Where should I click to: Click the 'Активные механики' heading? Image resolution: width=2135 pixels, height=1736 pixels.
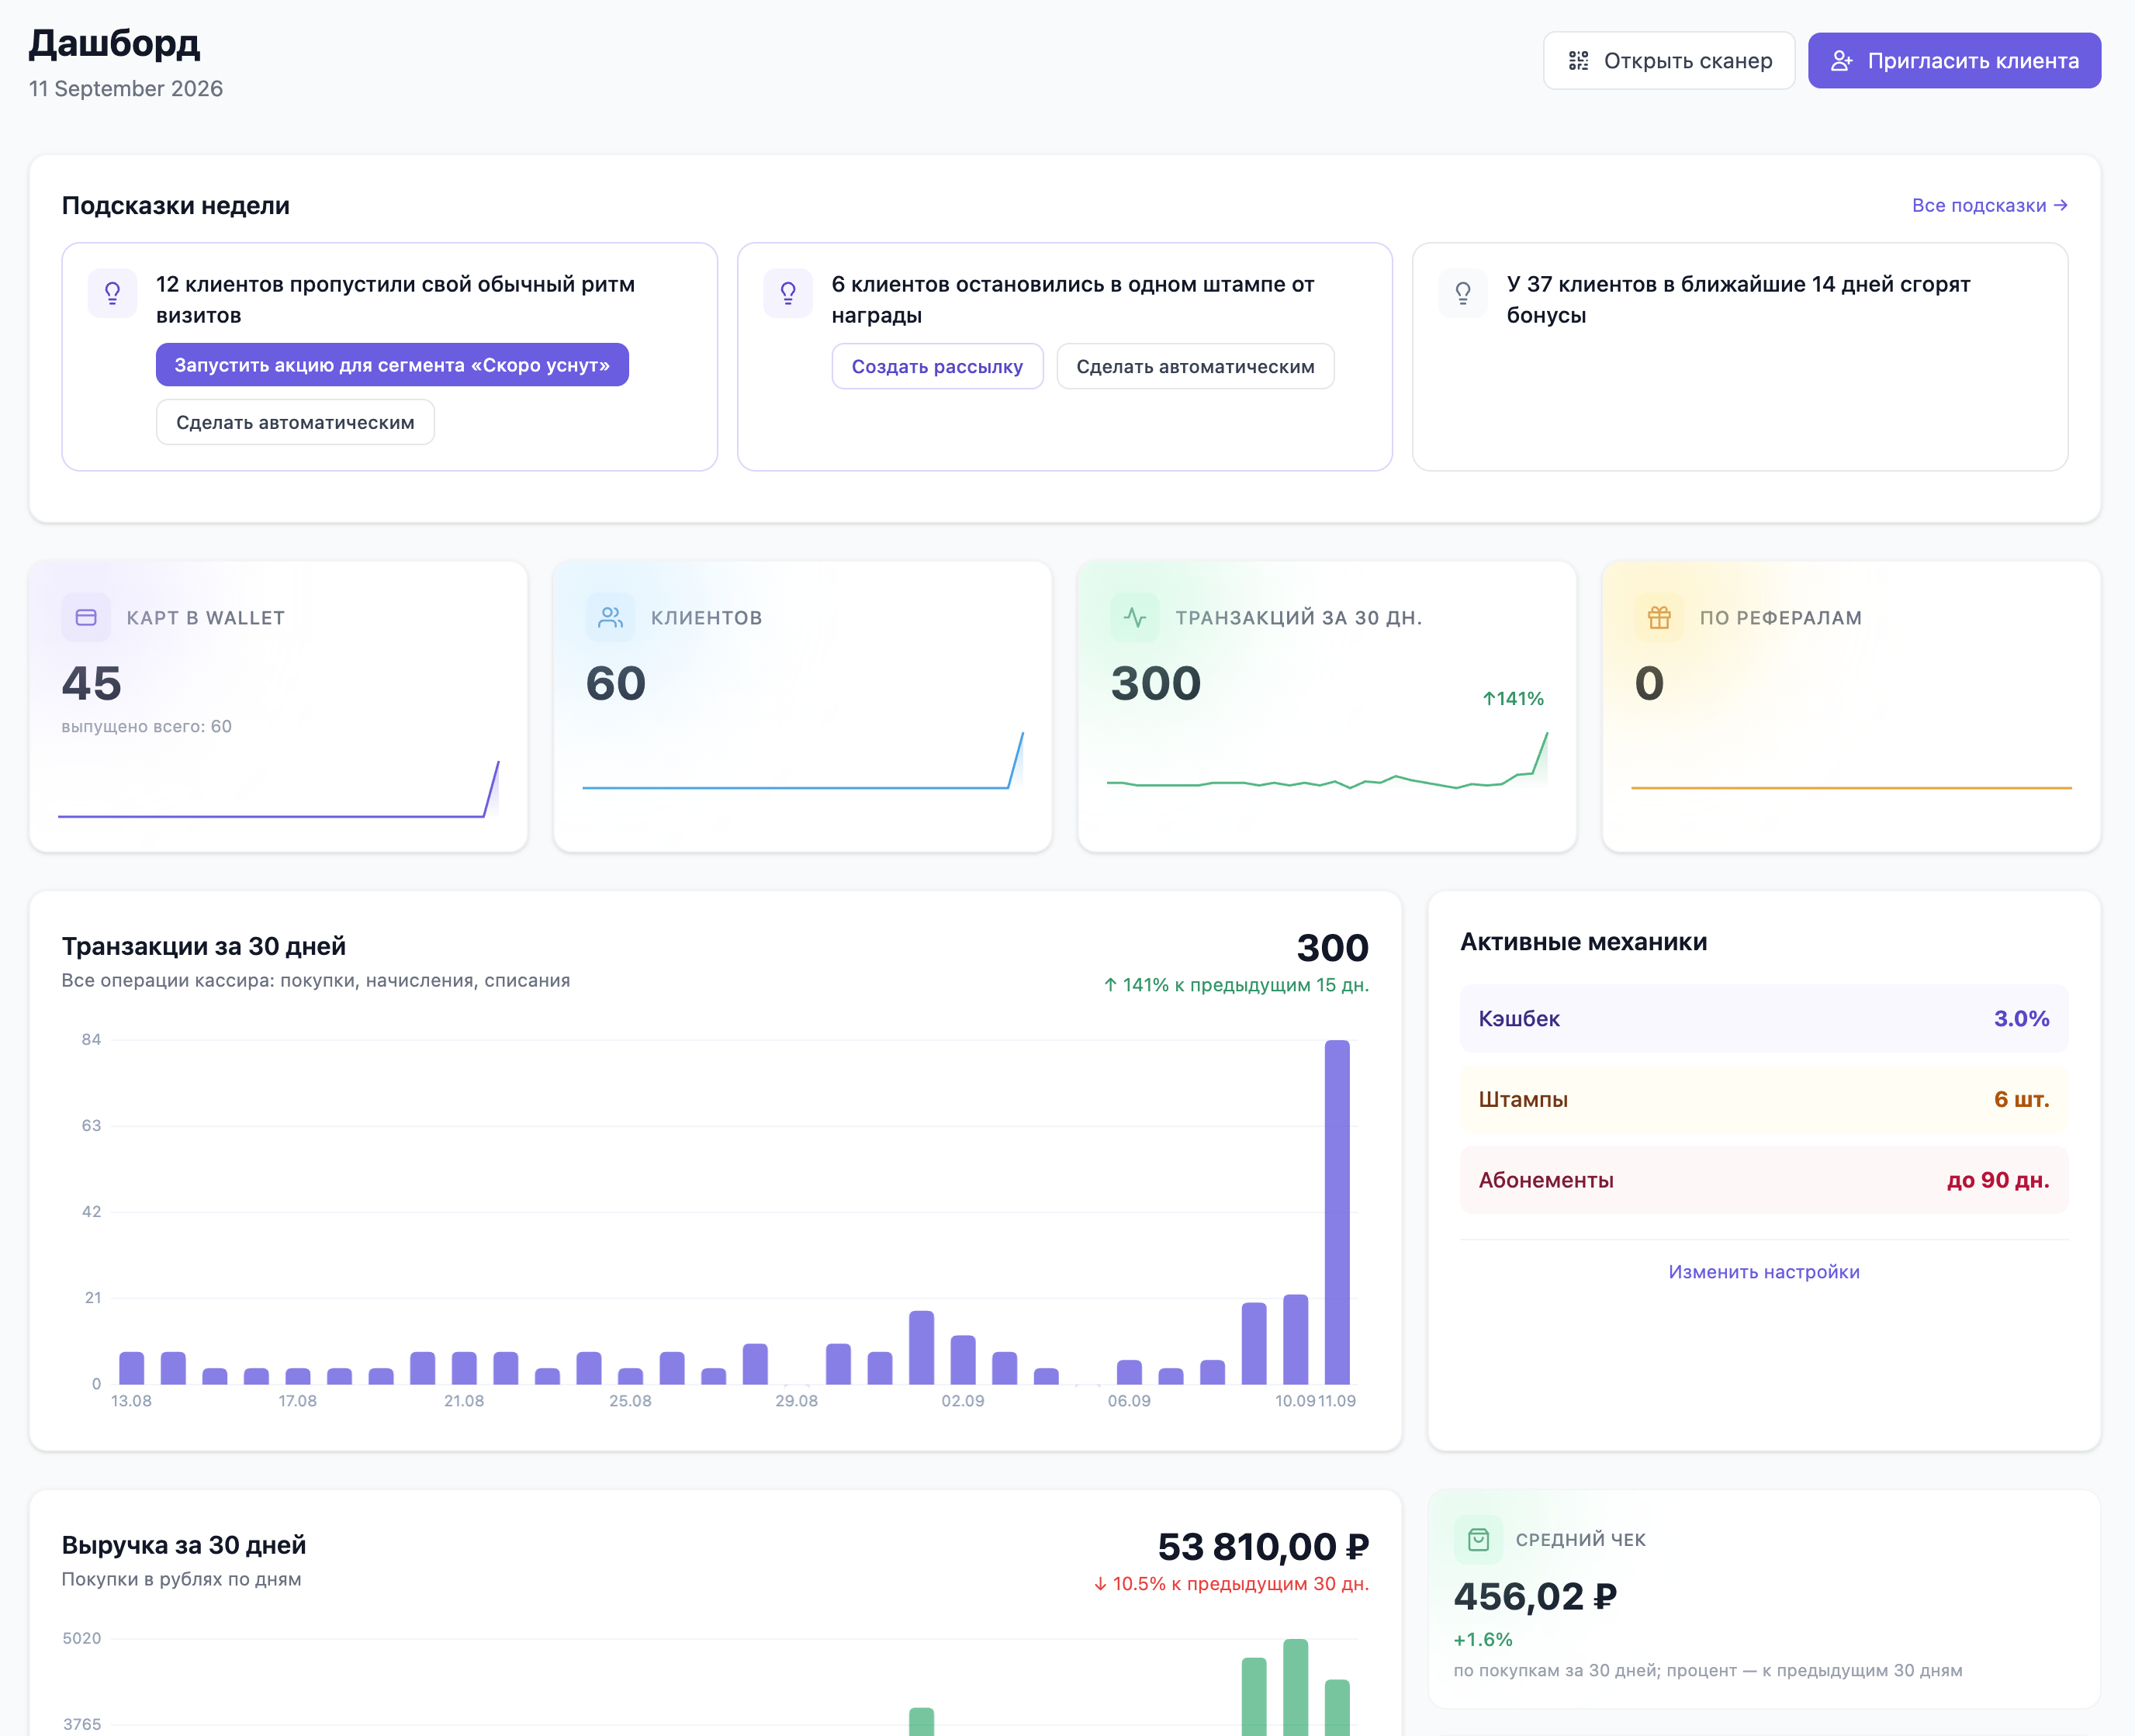[x=1583, y=942]
